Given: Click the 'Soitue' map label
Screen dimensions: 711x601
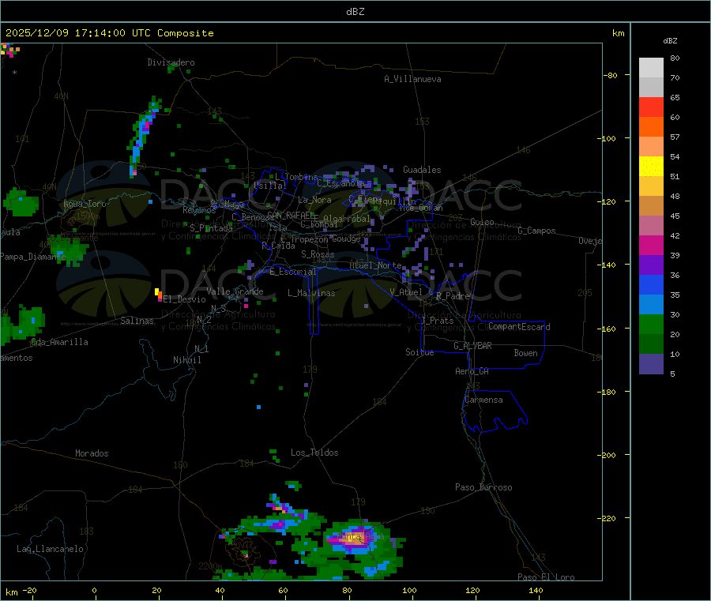Looking at the screenshot, I should [419, 352].
